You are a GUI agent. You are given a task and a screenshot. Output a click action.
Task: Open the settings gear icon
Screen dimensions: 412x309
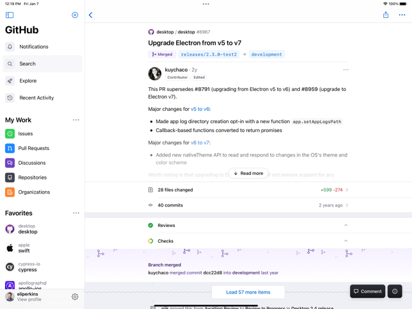point(75,297)
